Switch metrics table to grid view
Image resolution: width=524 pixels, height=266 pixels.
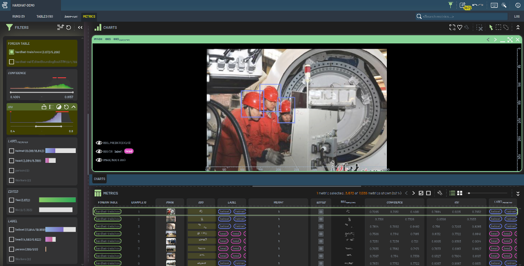(460, 193)
